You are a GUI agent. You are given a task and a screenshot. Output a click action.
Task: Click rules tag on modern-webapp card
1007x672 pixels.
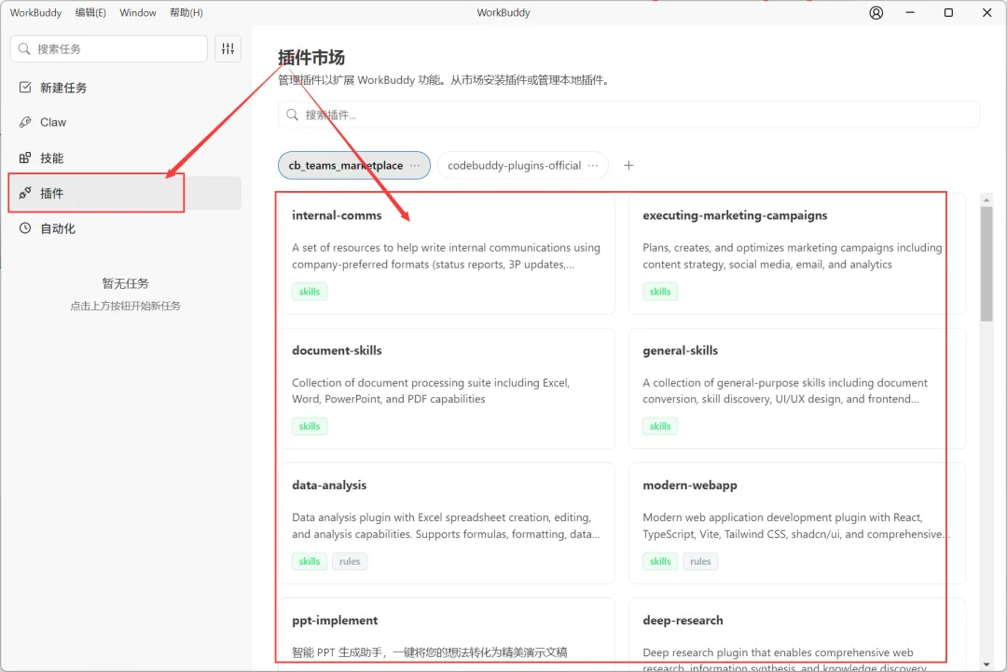pyautogui.click(x=700, y=561)
